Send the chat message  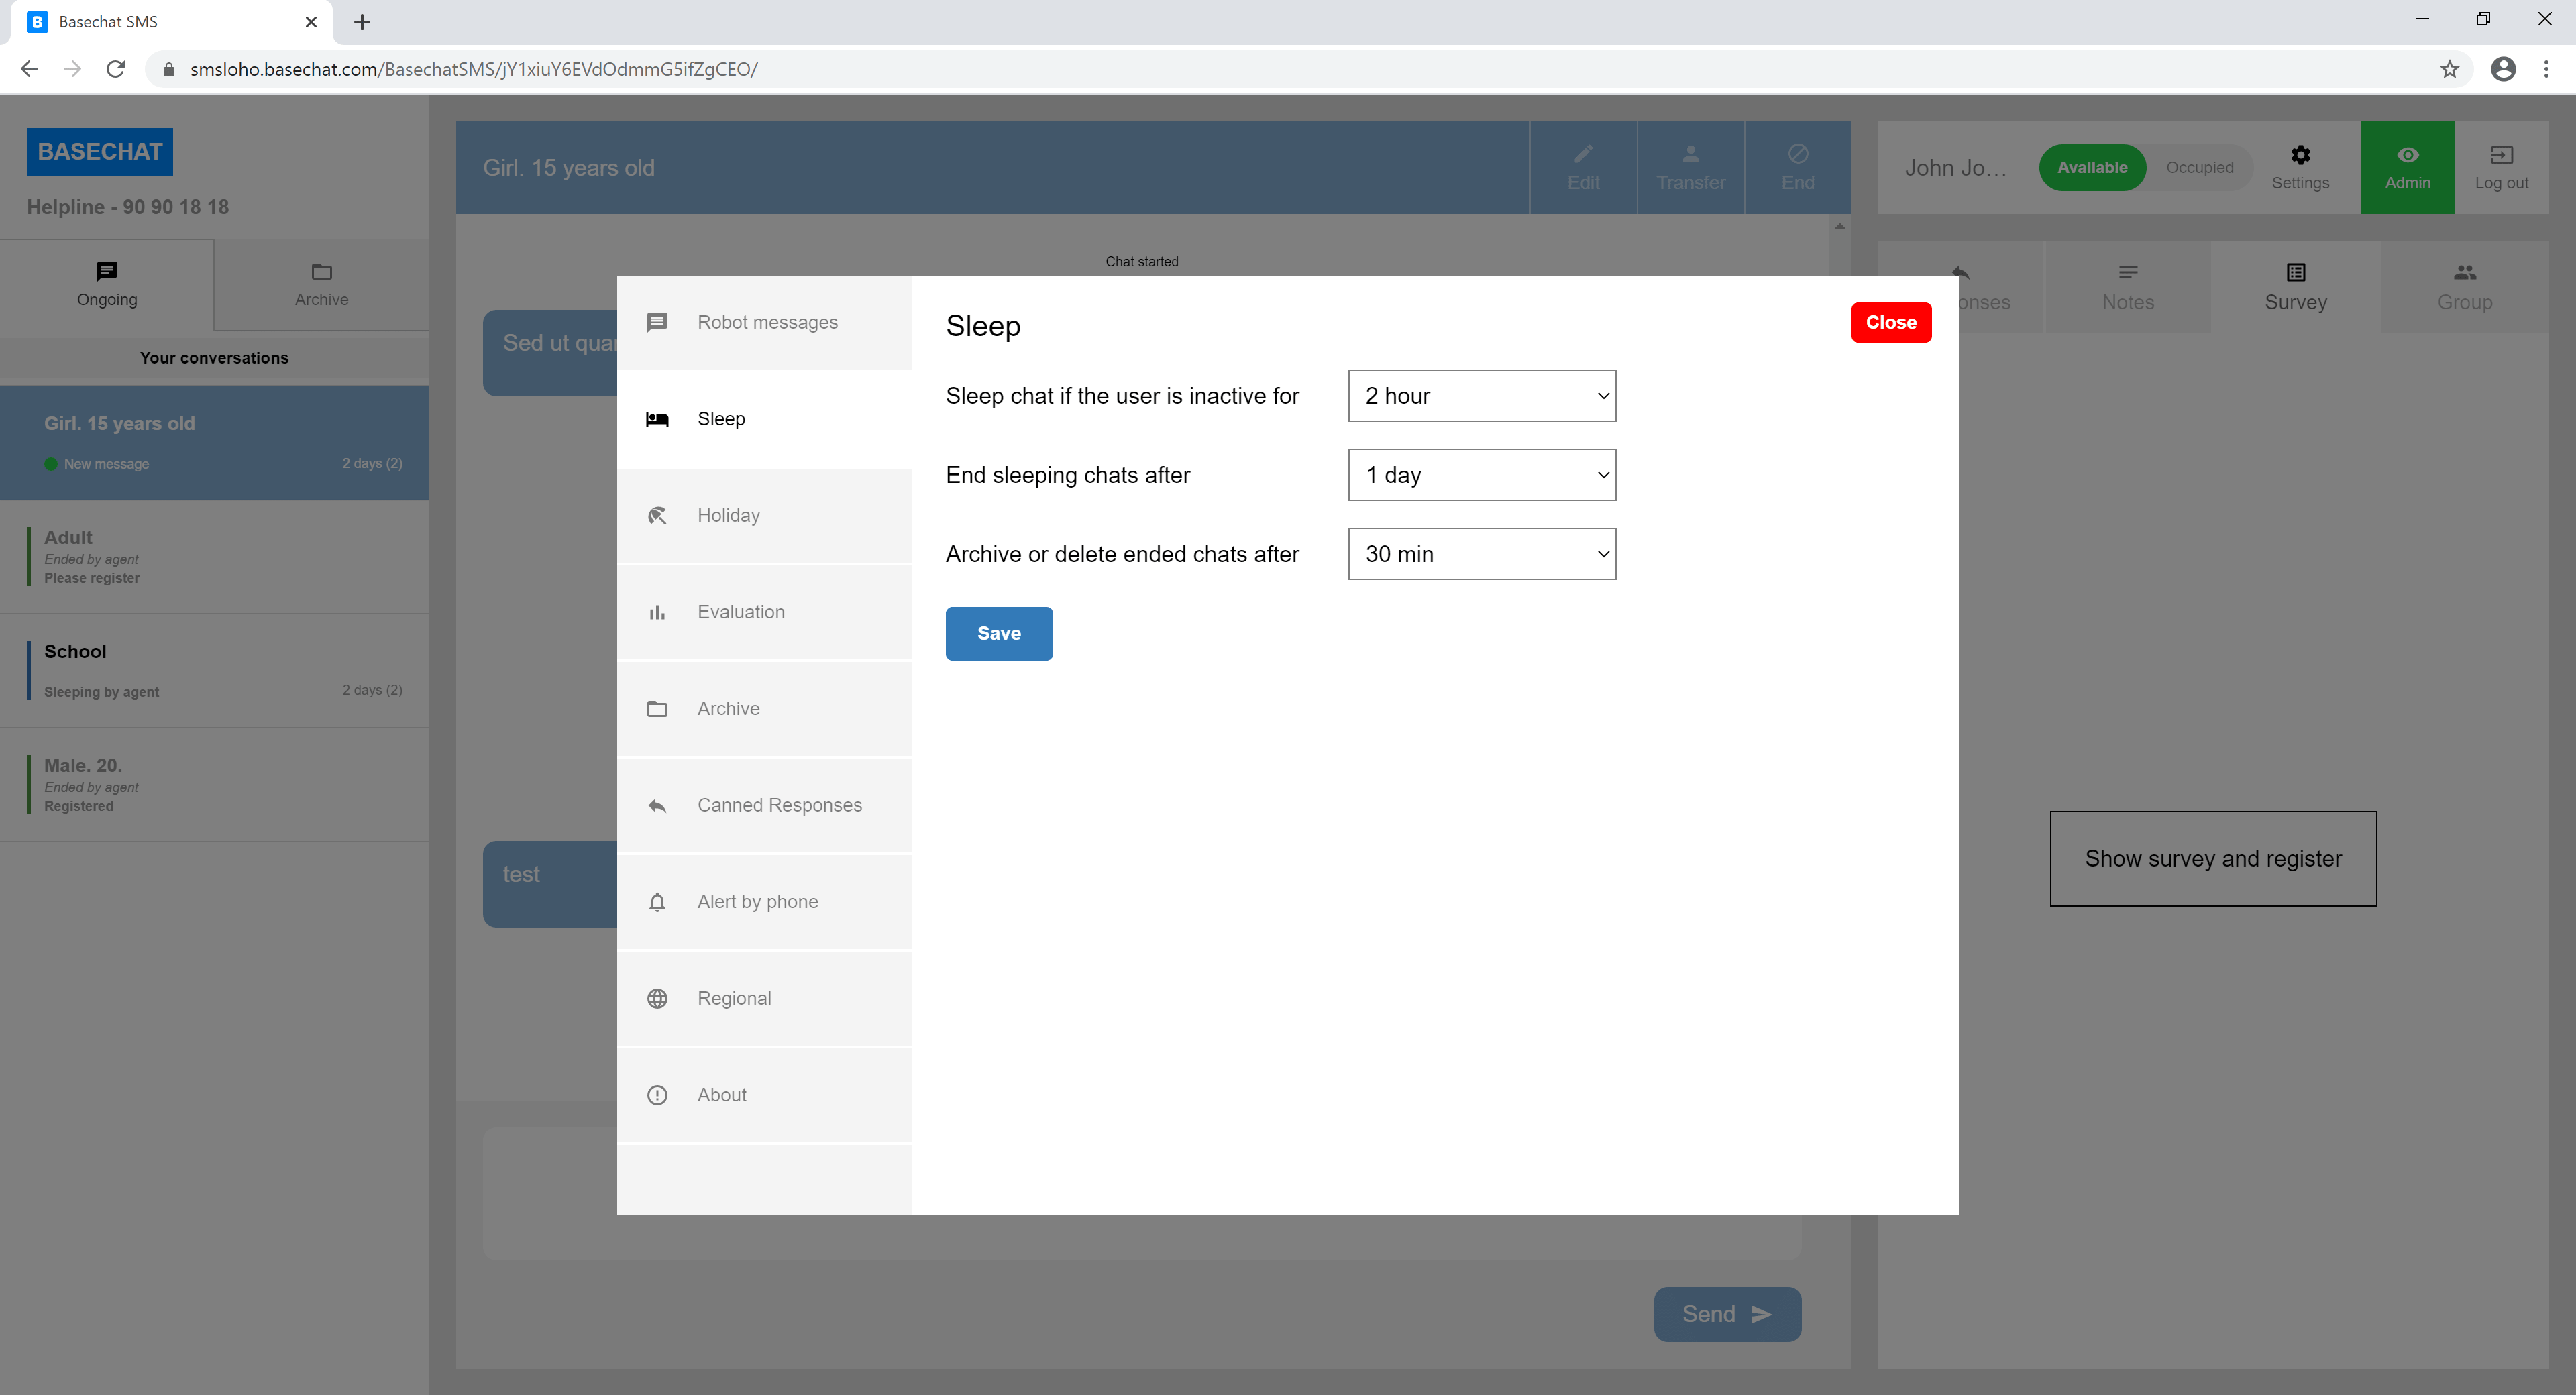pyautogui.click(x=1727, y=1314)
